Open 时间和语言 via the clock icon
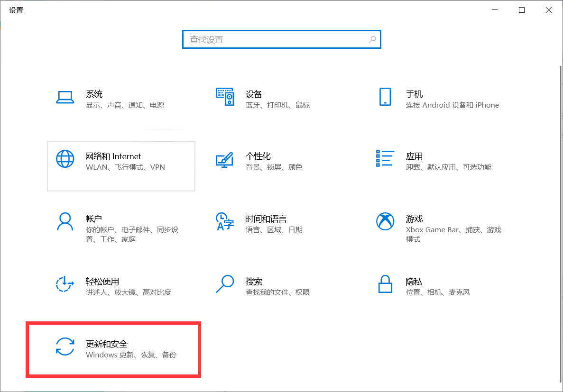563x392 pixels. pyautogui.click(x=225, y=221)
